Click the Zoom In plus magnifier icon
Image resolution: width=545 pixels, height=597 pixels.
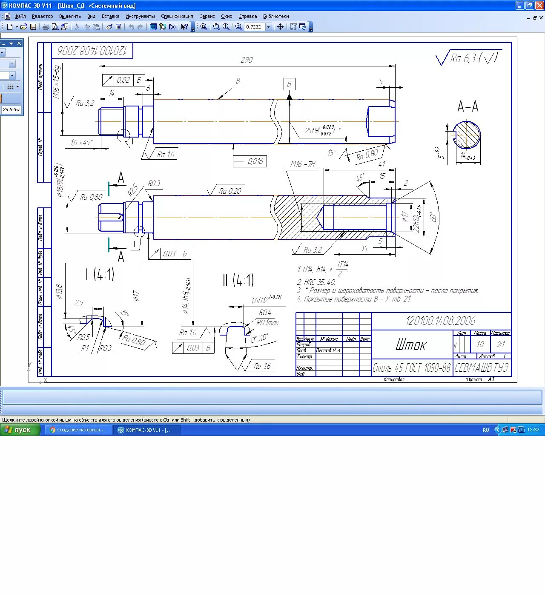239,27
